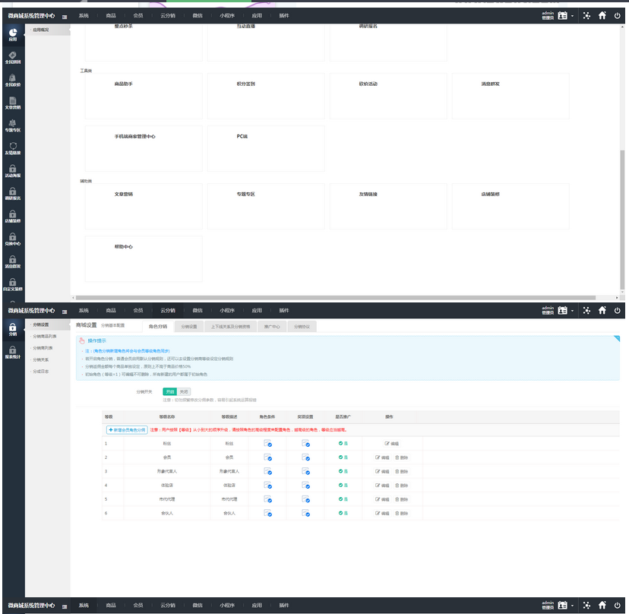Go to 报表统计 in the sidebar
Viewport: 629px width, 614px height.
pos(12,351)
